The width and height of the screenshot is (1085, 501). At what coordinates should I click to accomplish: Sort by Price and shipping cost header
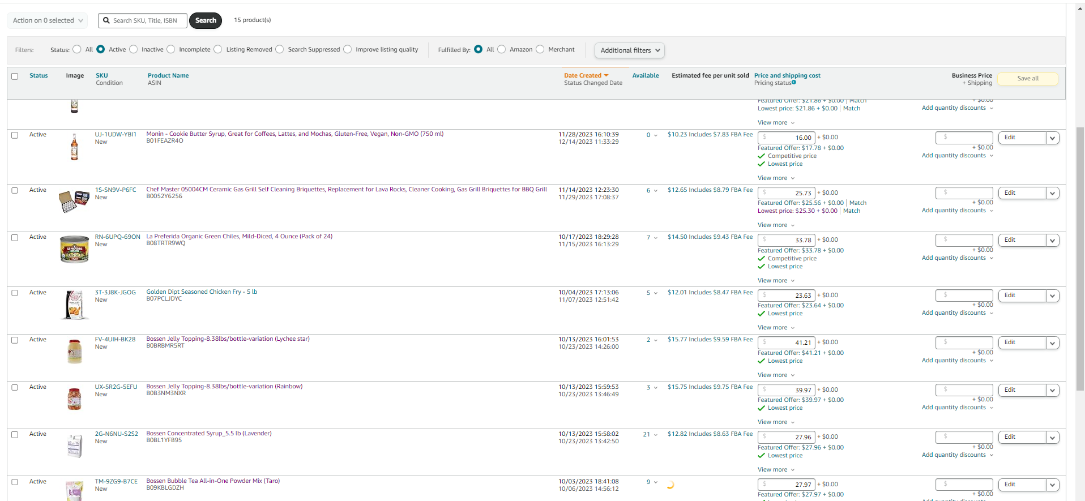tap(787, 76)
